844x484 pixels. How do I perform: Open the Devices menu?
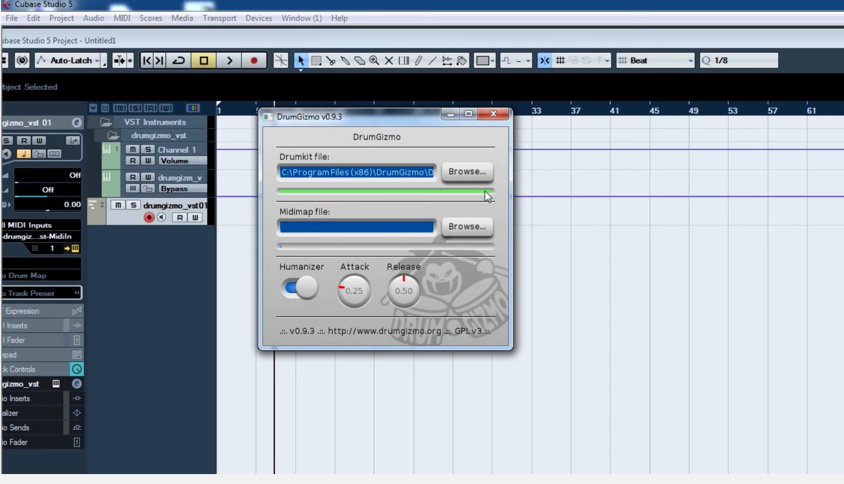259,18
